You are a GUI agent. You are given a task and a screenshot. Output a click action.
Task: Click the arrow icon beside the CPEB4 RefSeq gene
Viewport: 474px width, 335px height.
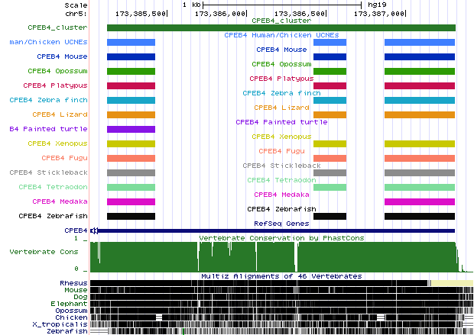[x=93, y=230]
